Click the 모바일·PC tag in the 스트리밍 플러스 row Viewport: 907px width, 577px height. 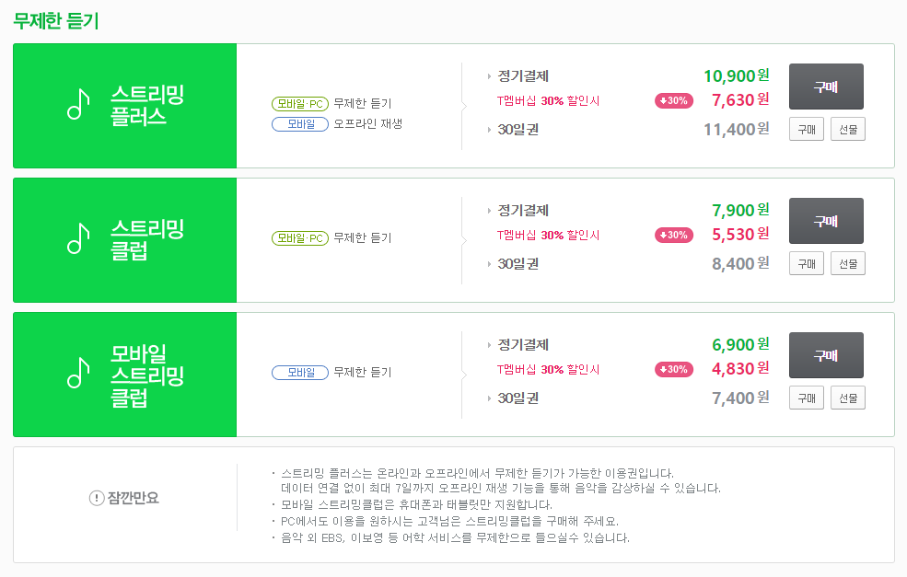(300, 103)
